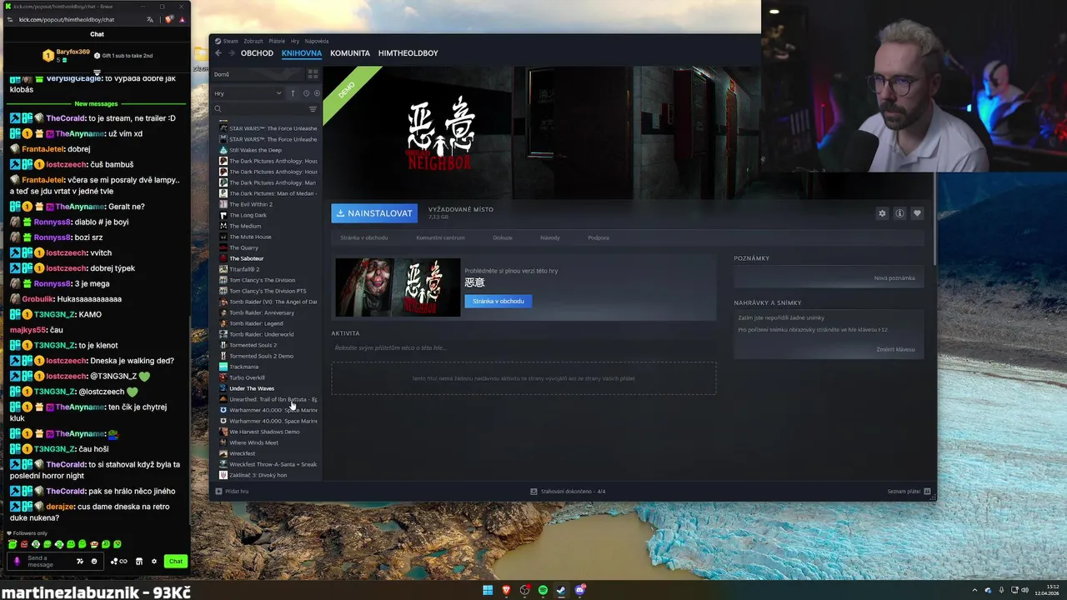Open advanced library filter options icon

point(313,109)
